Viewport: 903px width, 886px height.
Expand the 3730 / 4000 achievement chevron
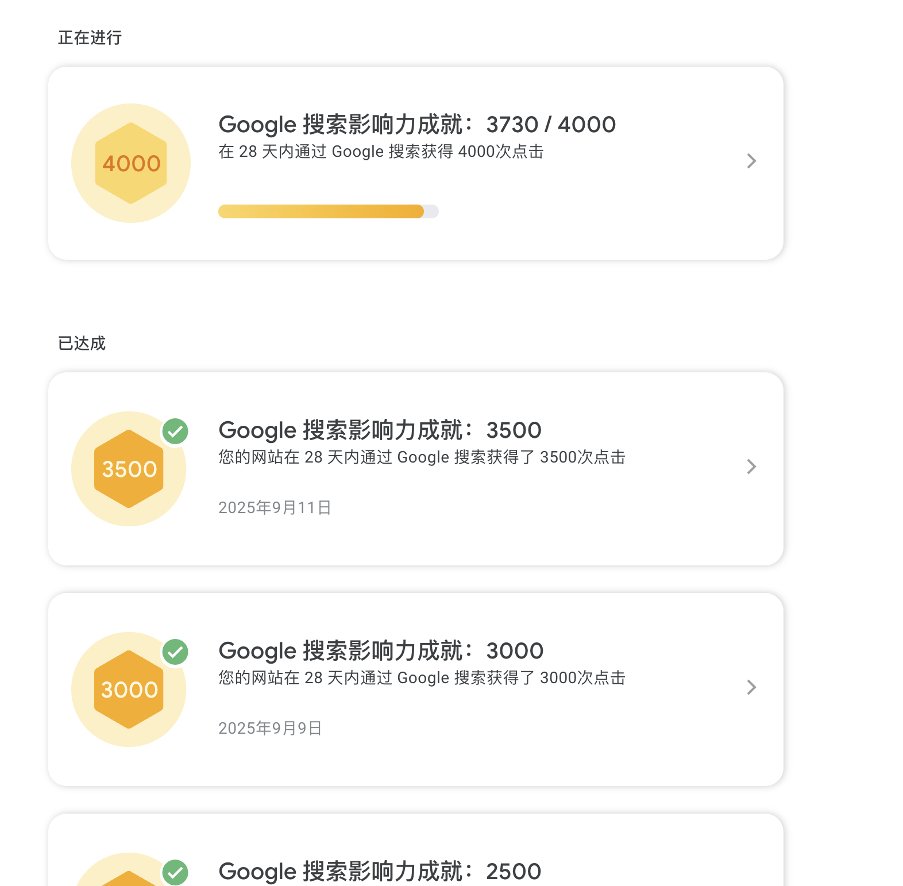click(x=751, y=161)
